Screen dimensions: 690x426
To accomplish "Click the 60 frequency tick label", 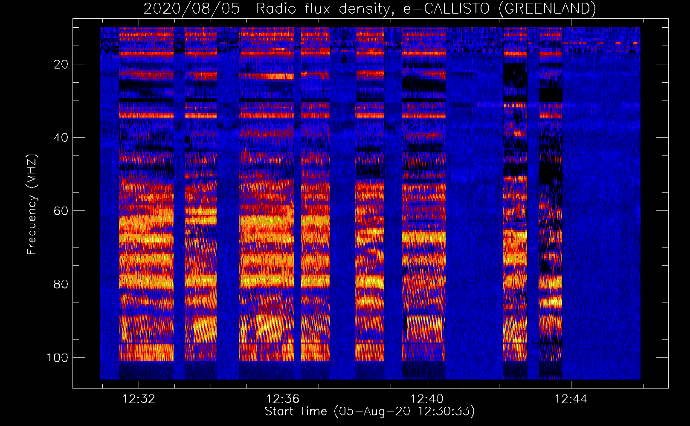I will pos(61,211).
